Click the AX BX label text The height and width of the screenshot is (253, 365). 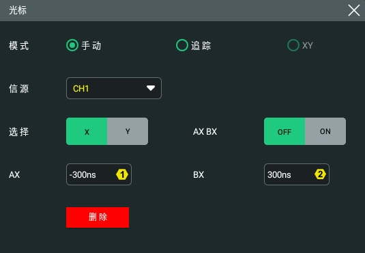pos(205,132)
